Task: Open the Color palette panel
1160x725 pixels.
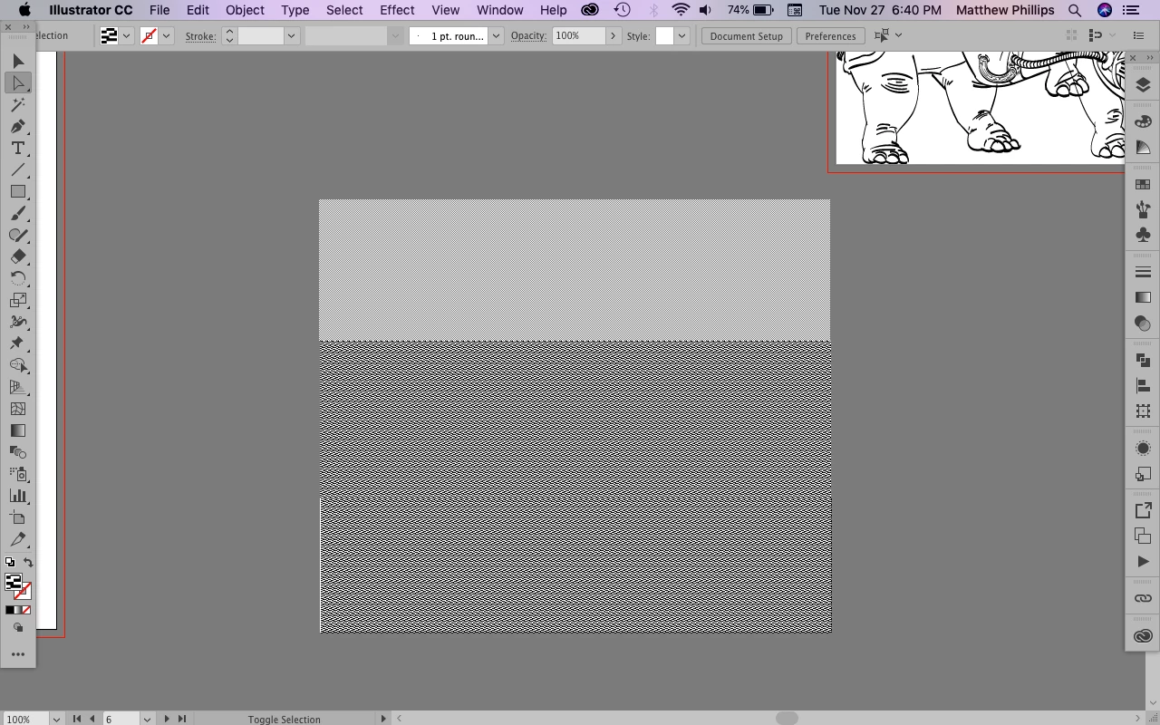Action: tap(1143, 121)
